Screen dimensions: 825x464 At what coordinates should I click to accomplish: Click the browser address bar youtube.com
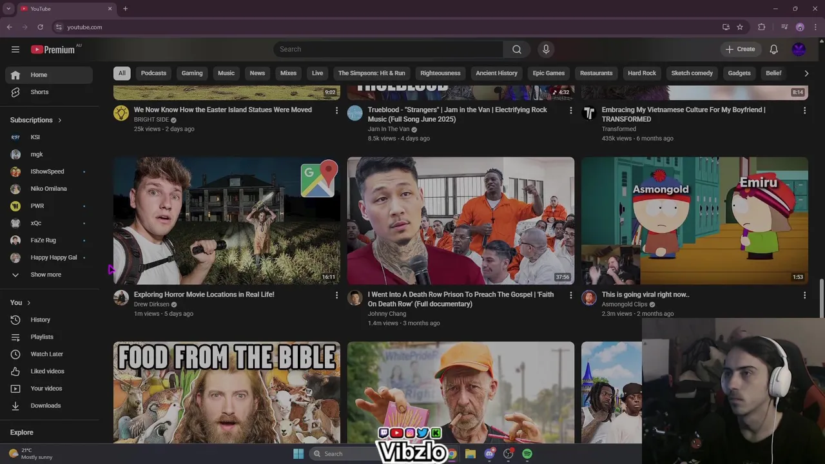pos(84,27)
